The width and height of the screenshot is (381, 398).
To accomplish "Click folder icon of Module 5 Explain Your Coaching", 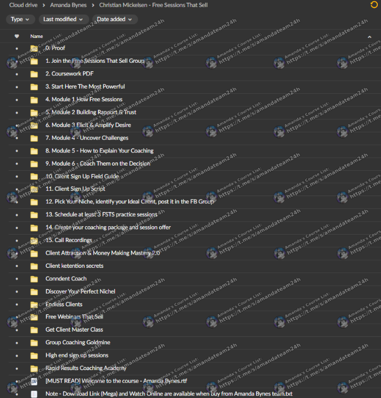I will pyautogui.click(x=34, y=151).
